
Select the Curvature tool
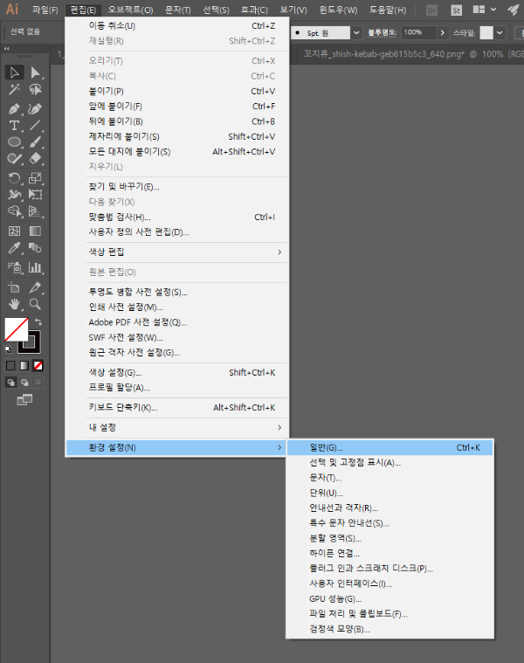tap(36, 109)
